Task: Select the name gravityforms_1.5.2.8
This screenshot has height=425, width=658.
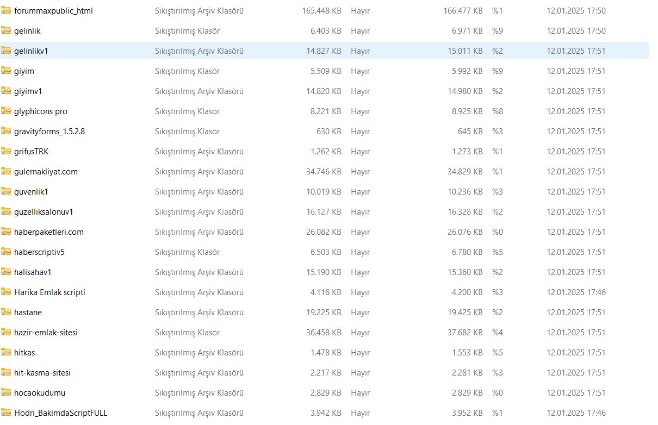Action: point(49,132)
